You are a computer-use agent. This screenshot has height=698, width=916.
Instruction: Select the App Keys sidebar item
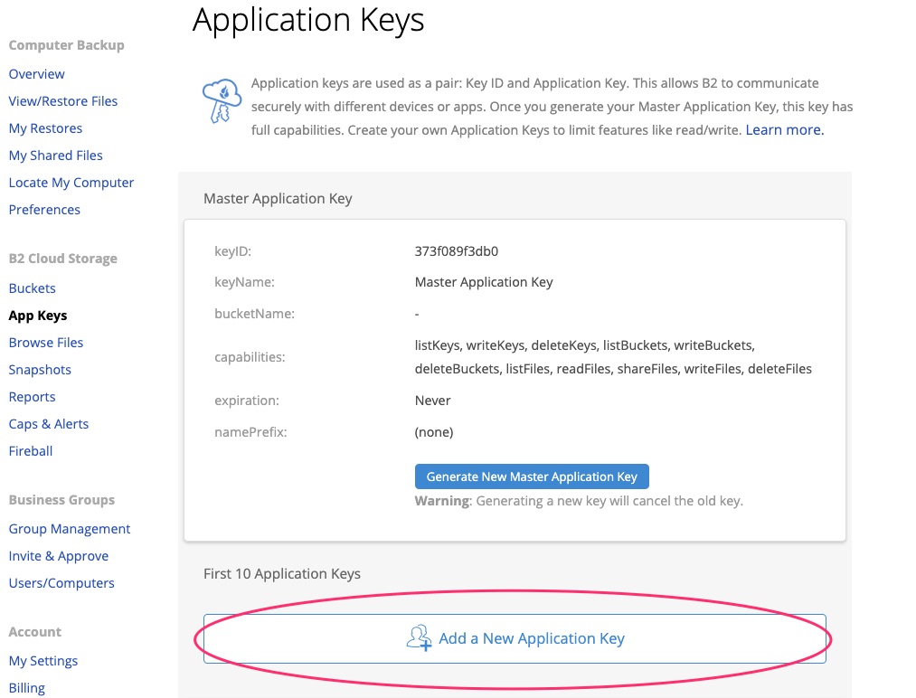tap(38, 316)
